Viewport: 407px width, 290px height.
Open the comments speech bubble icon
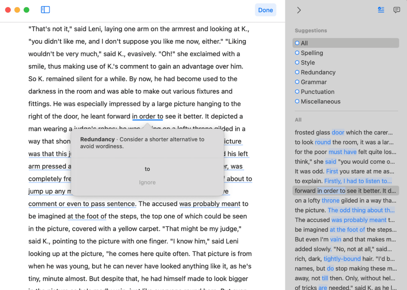(397, 10)
